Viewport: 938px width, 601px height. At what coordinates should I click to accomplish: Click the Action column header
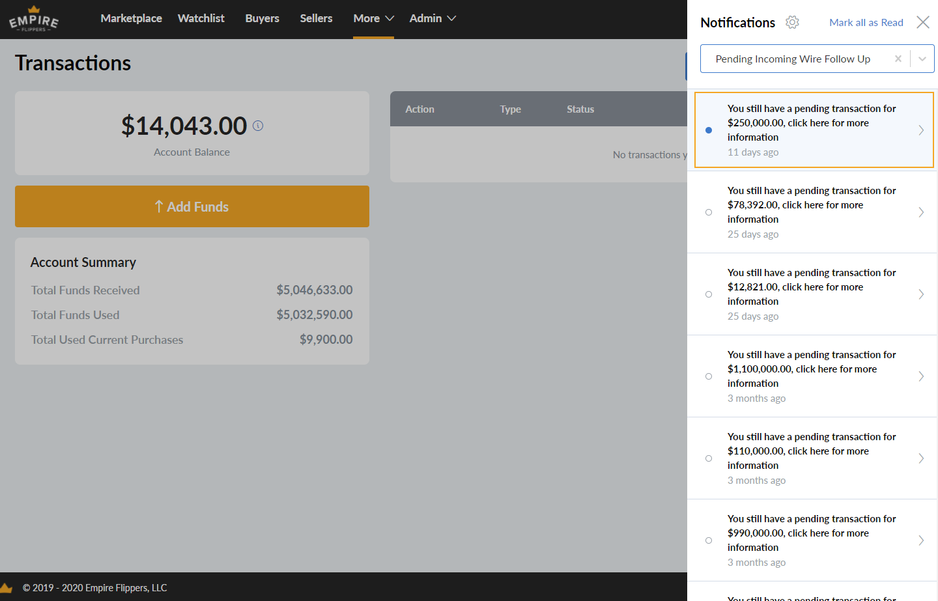tap(419, 109)
